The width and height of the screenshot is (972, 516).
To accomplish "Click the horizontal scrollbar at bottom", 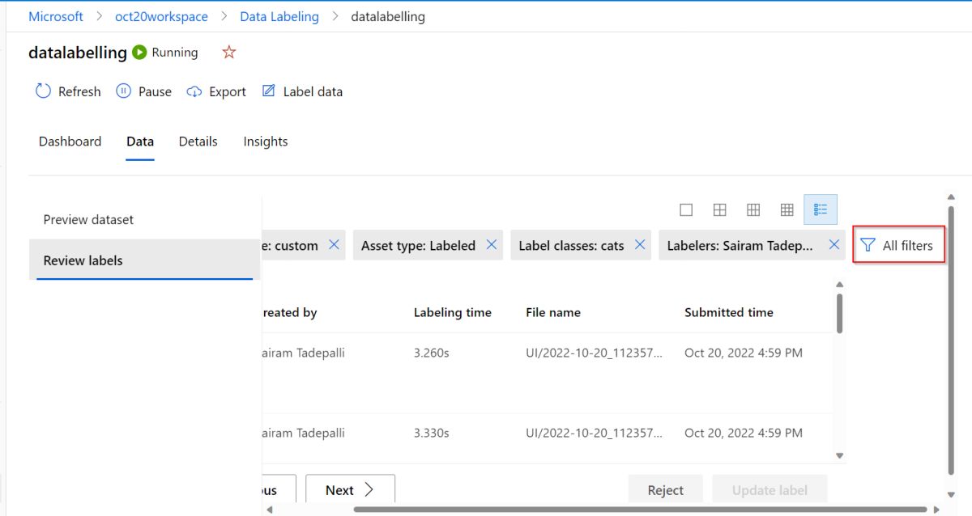I will coord(640,510).
